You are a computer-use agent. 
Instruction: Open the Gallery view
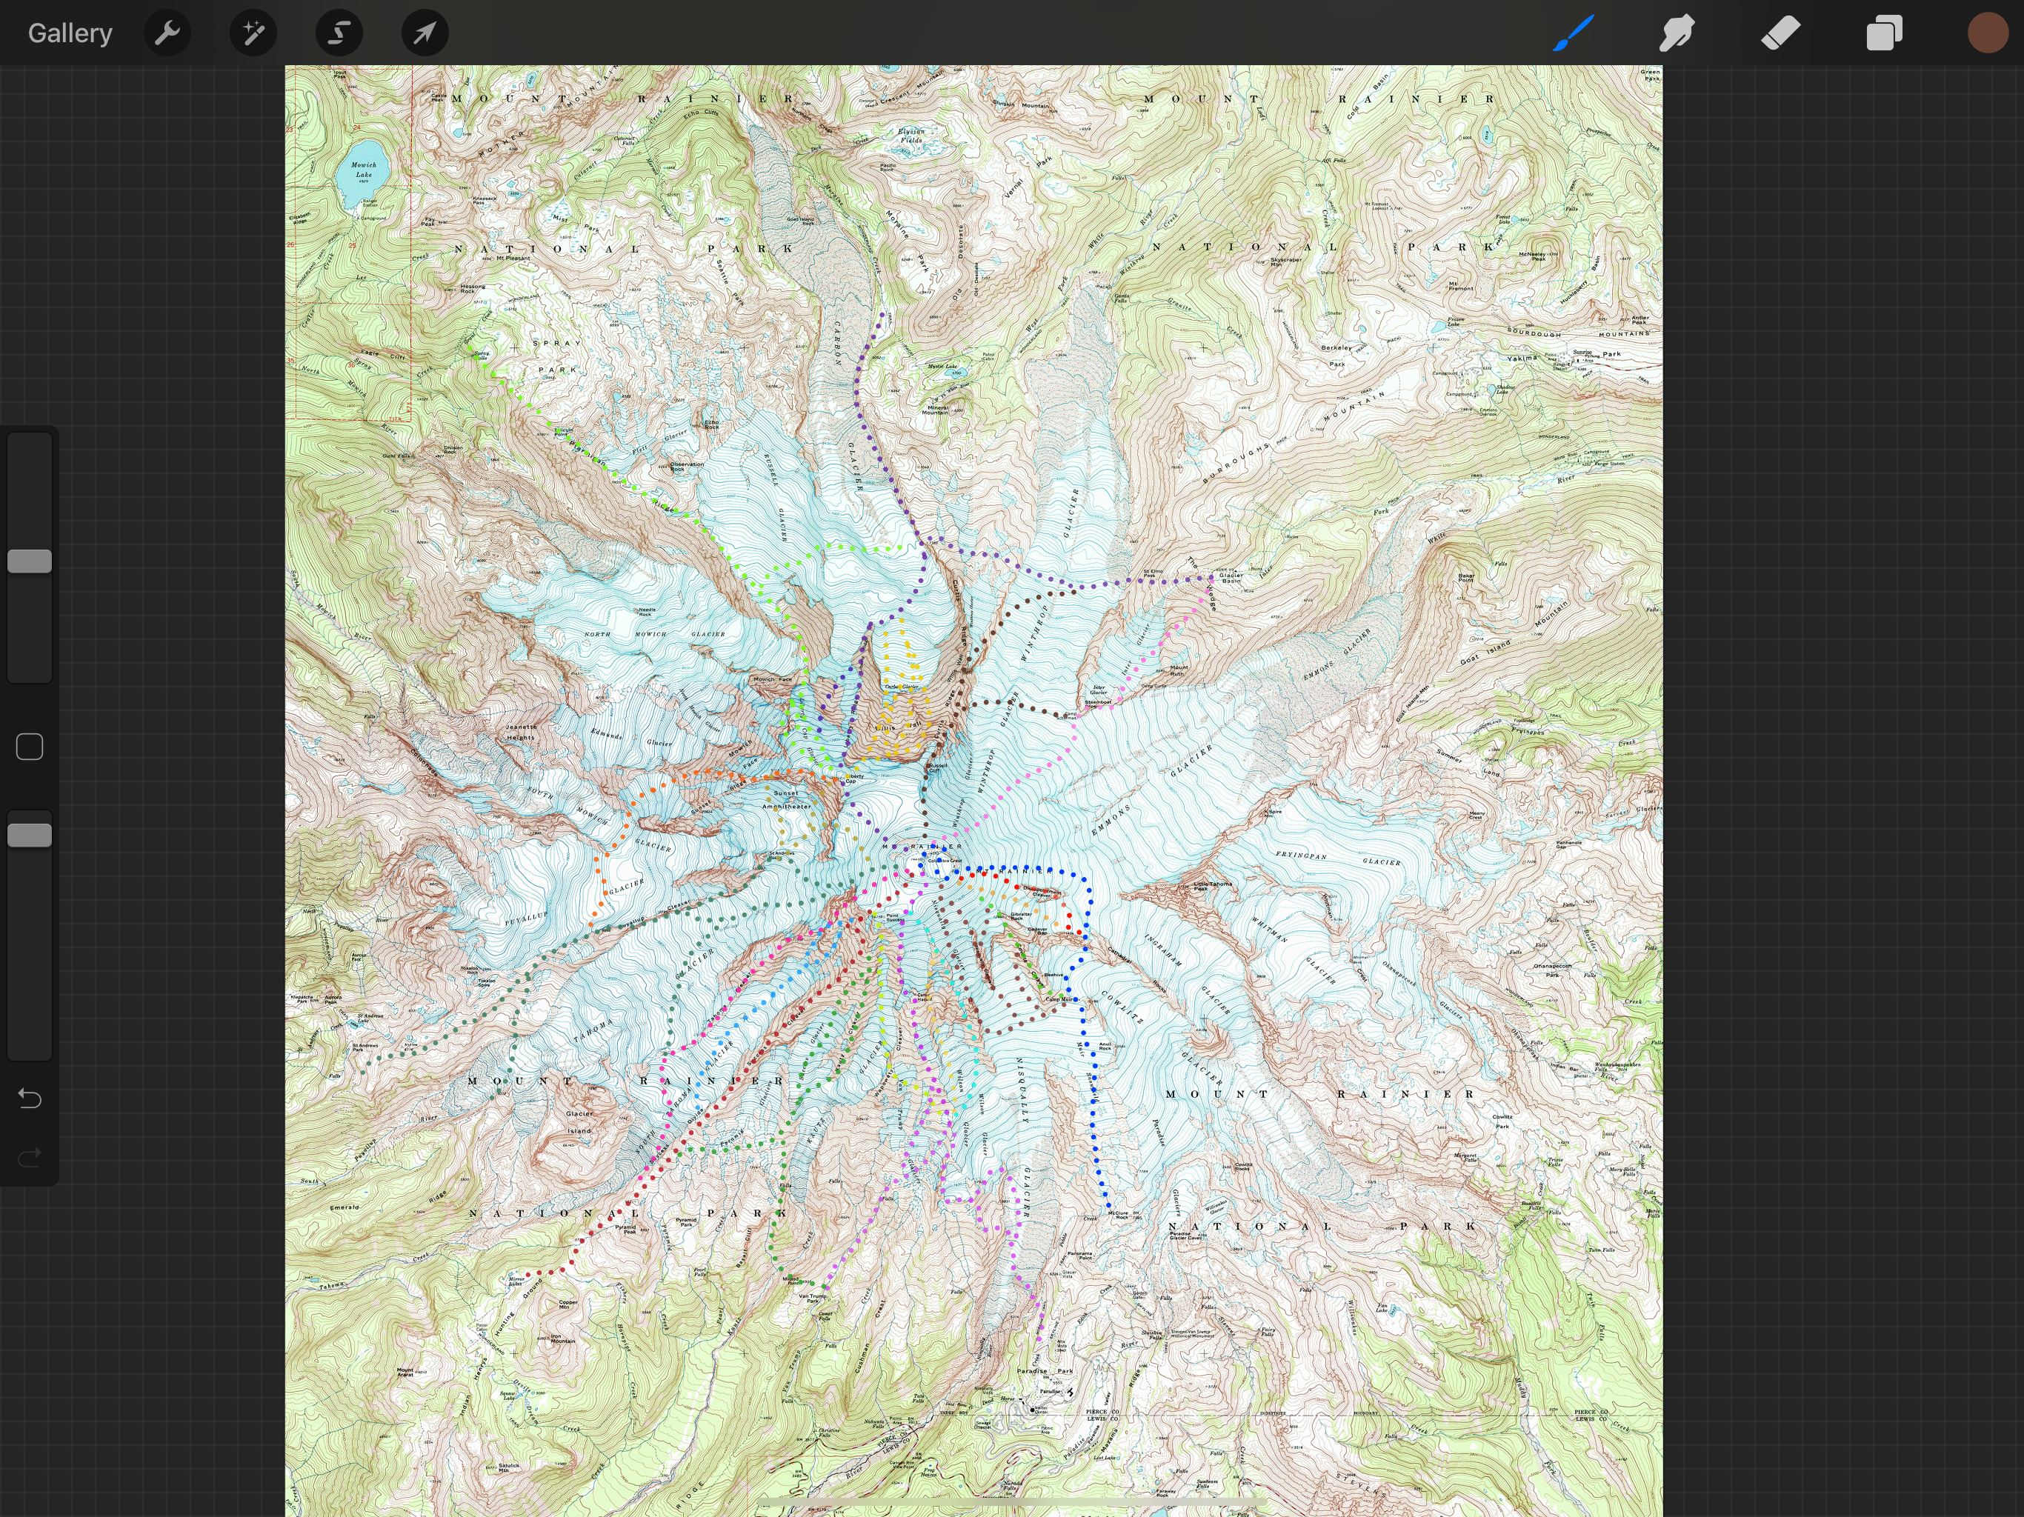point(70,33)
